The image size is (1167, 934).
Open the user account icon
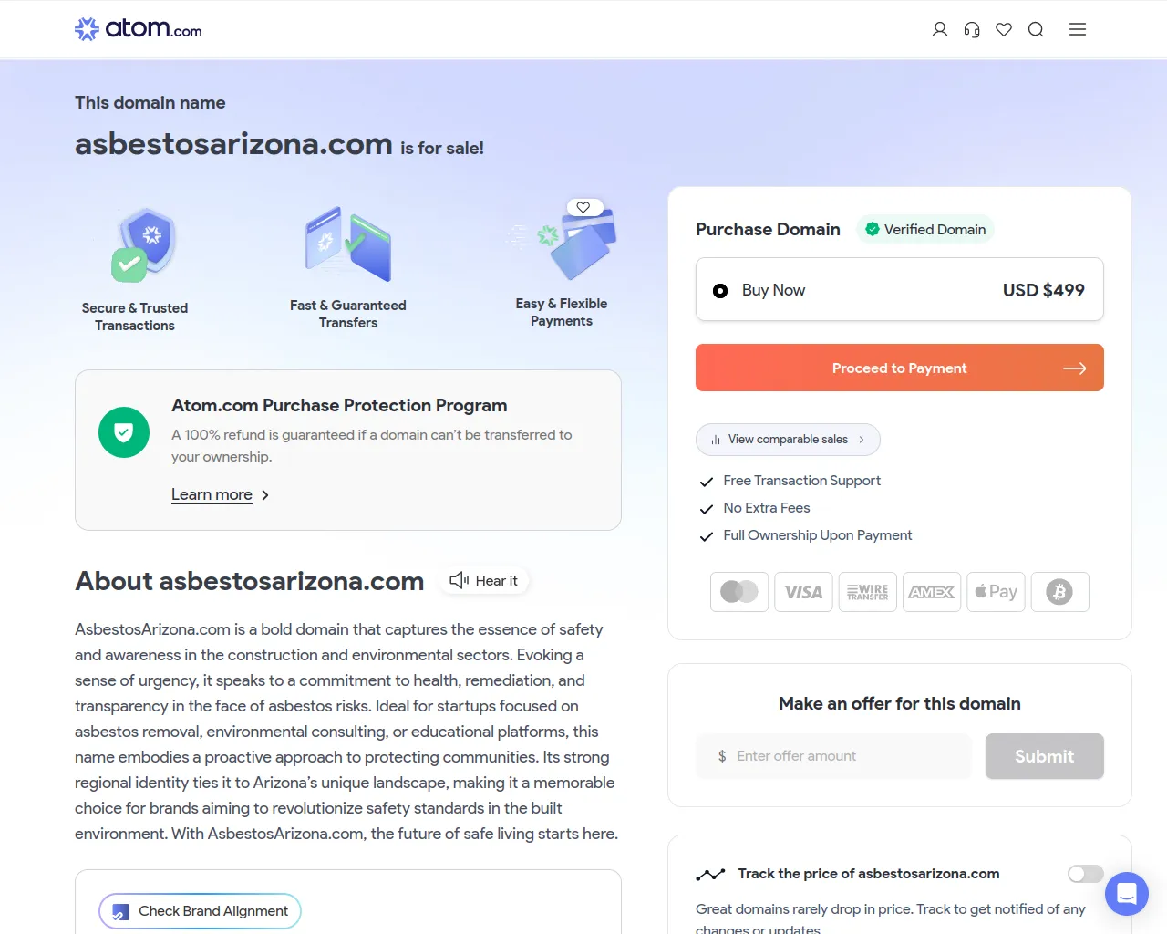click(940, 29)
